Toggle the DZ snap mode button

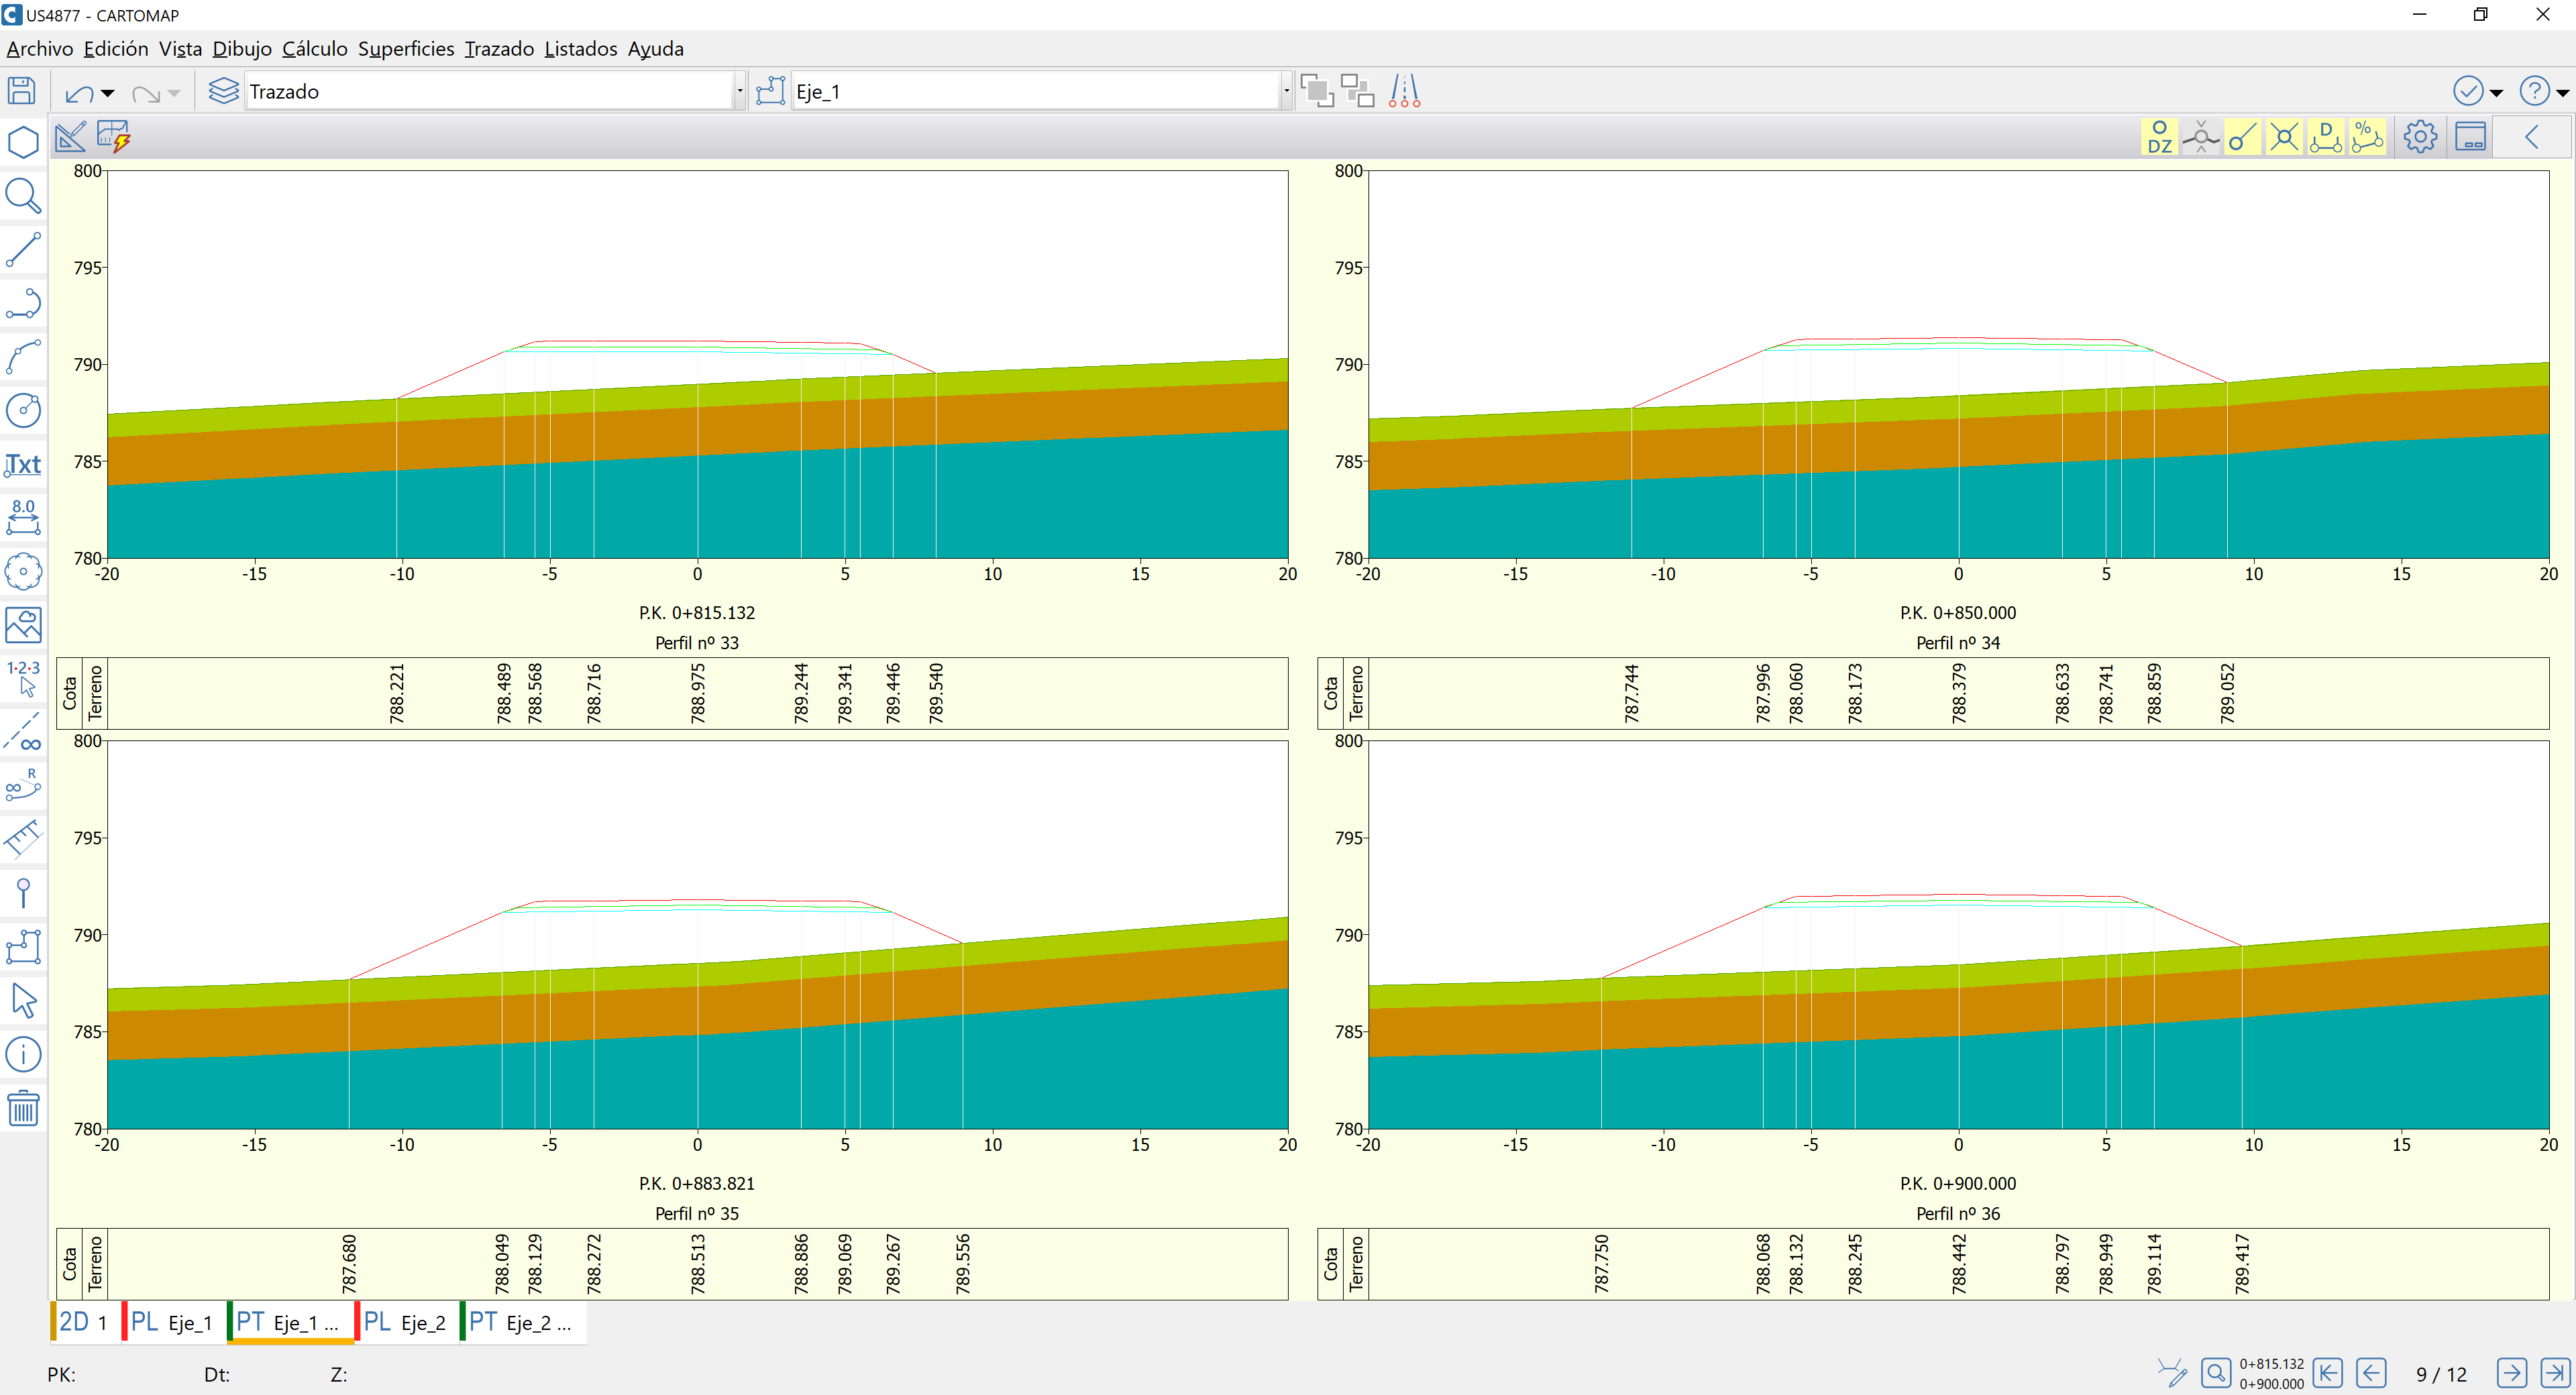2159,137
